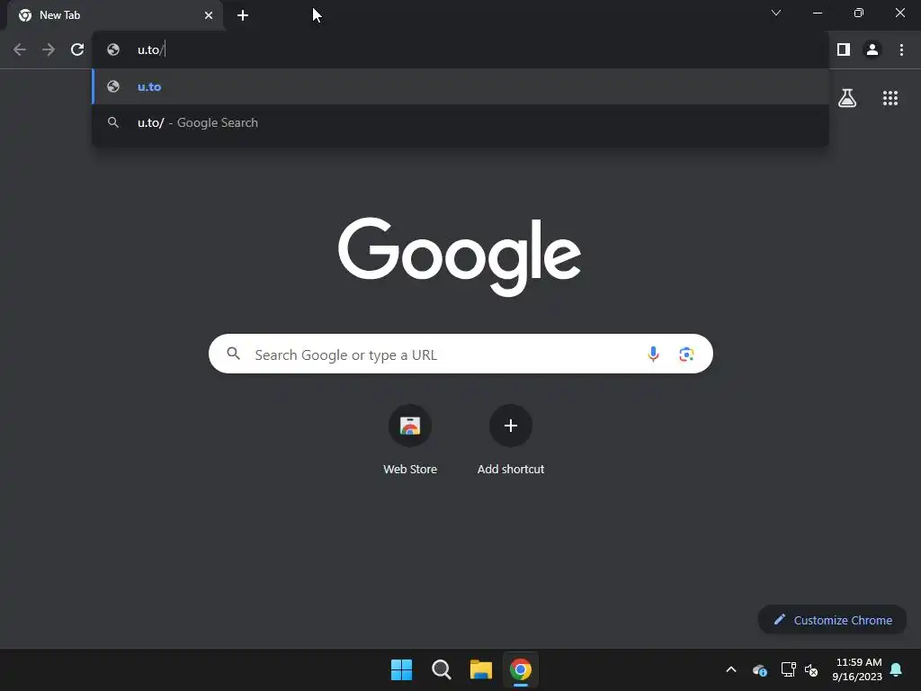
Task: Open the Web Store shortcut
Action: 410,439
